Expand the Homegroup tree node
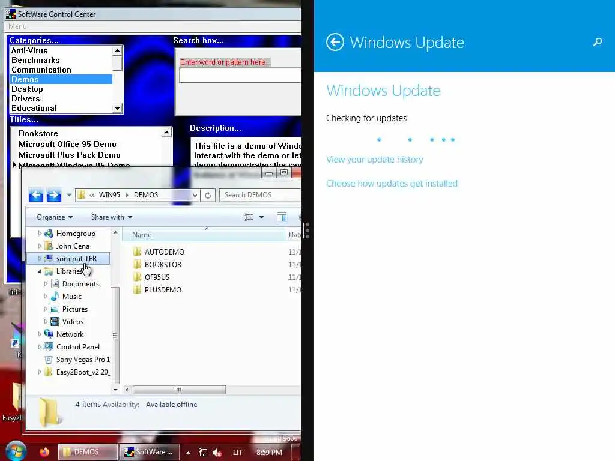 pyautogui.click(x=40, y=234)
